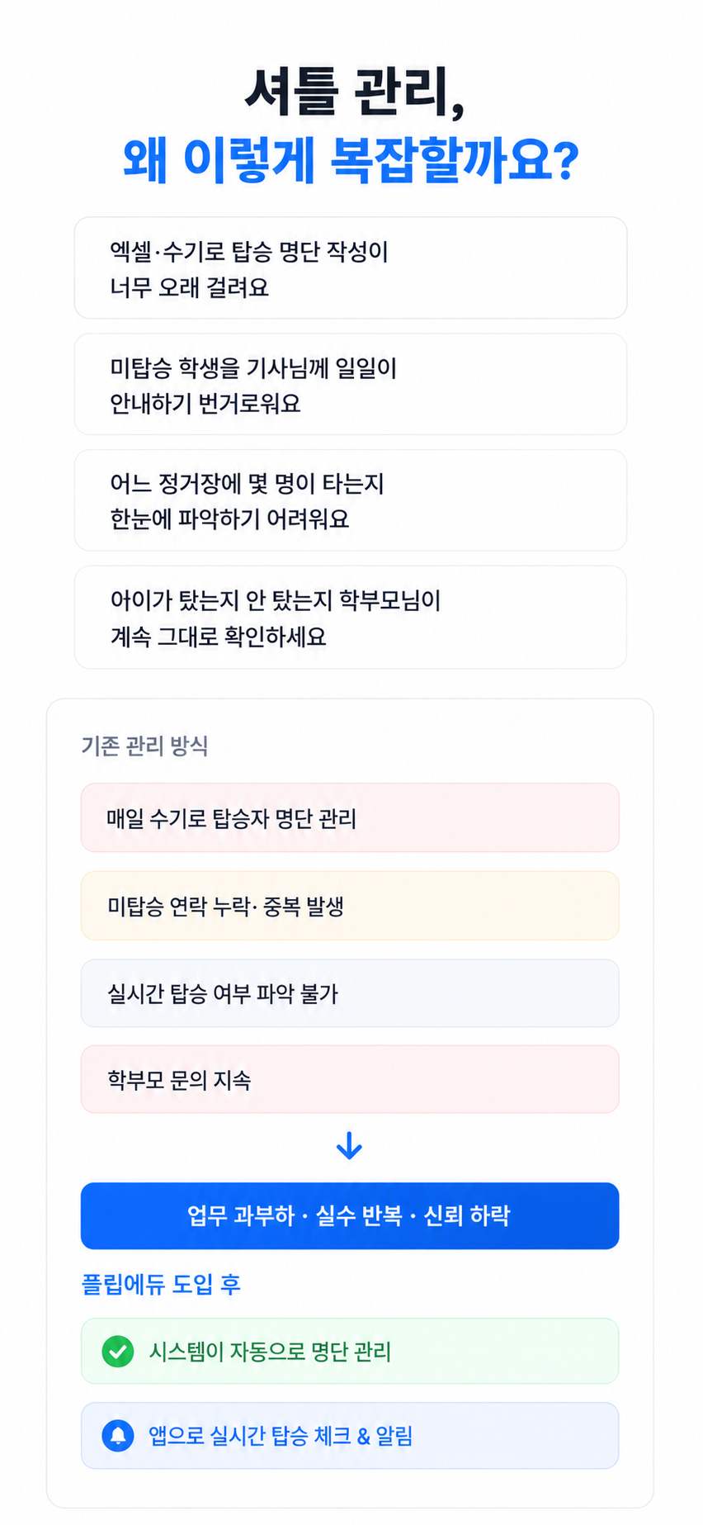Click the 셔틀 관리, title text

pos(355,92)
